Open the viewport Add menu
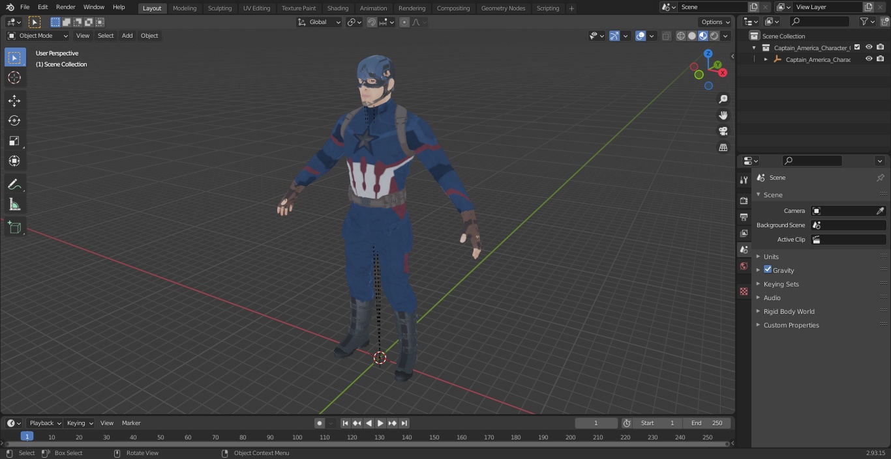891x459 pixels. tap(127, 36)
